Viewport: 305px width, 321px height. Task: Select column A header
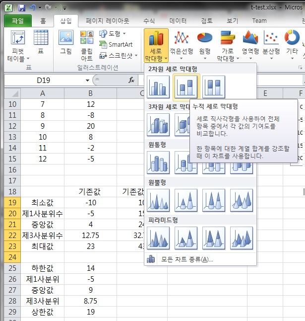point(42,93)
